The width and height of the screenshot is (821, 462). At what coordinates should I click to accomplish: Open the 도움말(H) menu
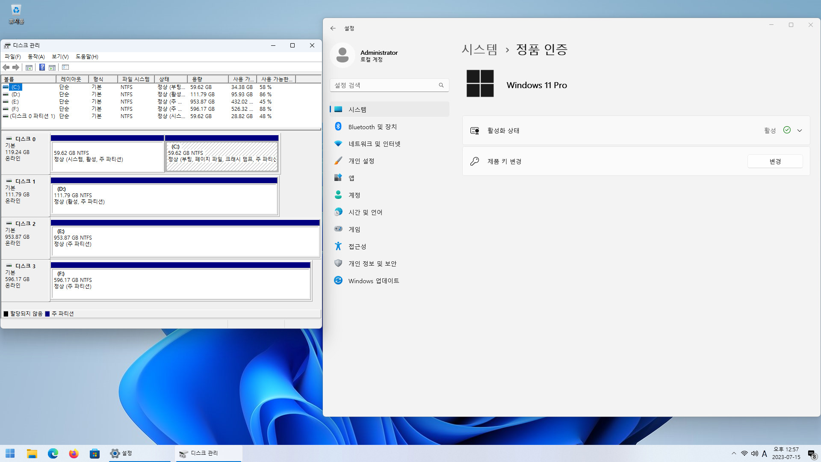click(87, 56)
